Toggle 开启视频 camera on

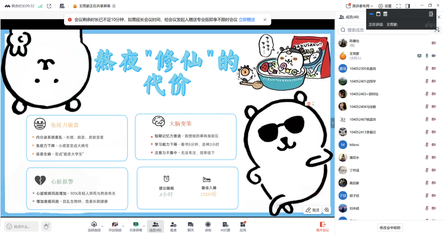tap(115, 226)
